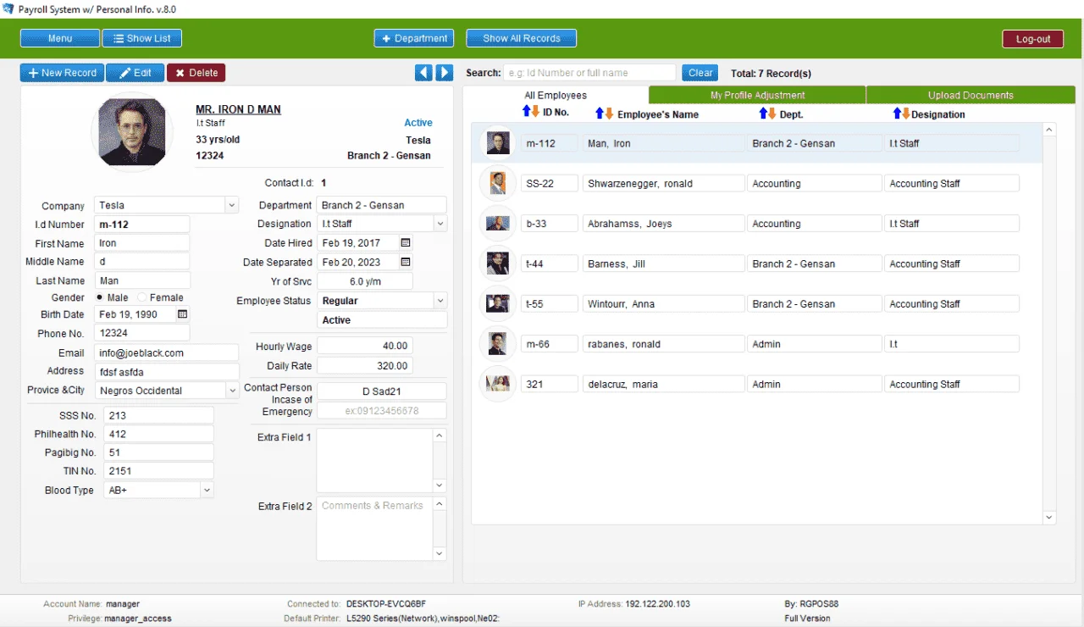
Task: Click photo of employee t-44 in list
Action: point(498,264)
